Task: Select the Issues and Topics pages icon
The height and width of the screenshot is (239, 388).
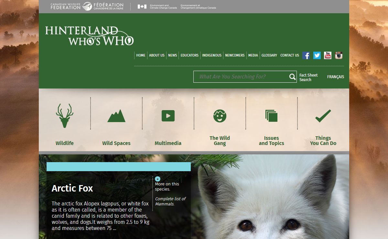Action: (x=272, y=116)
